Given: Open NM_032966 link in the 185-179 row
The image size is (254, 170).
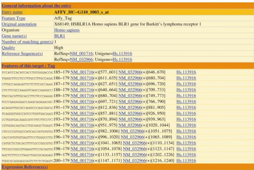Looking at the screenshot, I should pyautogui.click(x=130, y=72).
